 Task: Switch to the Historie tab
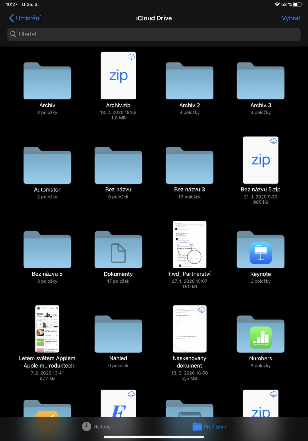pos(96,427)
